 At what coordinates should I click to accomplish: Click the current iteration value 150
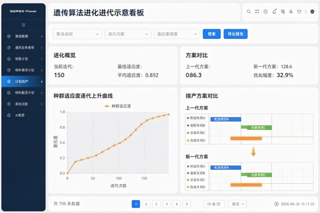[59, 75]
